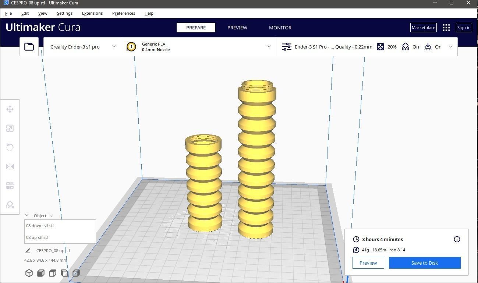Click the filament spool usage icon
The width and height of the screenshot is (478, 283).
pos(356,250)
